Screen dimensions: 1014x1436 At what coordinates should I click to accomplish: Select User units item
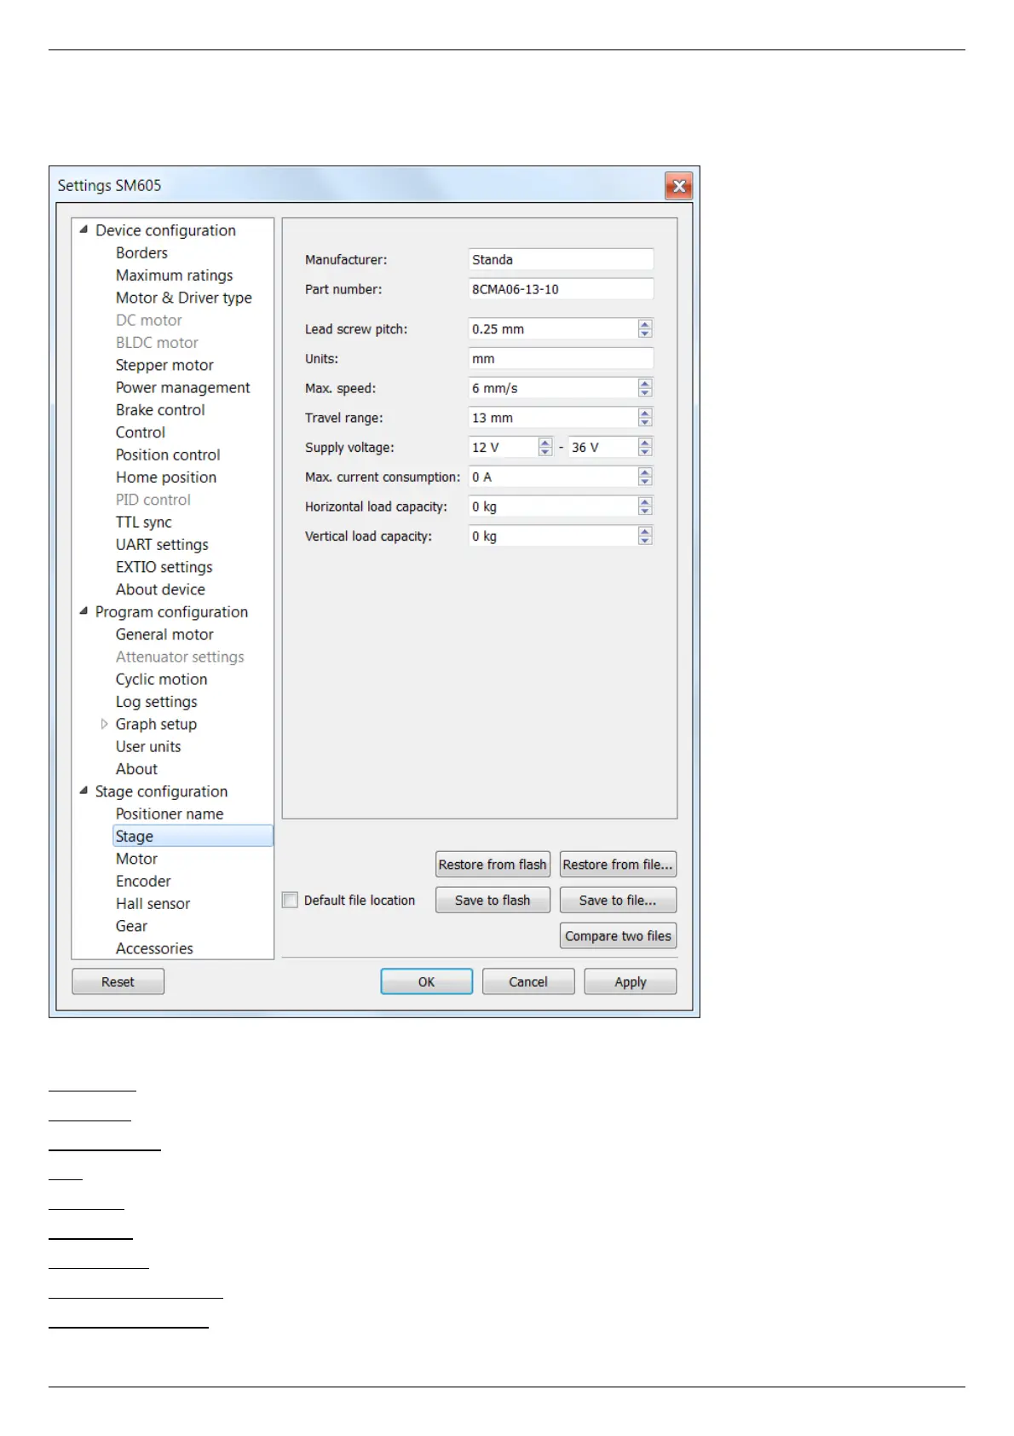(x=148, y=747)
